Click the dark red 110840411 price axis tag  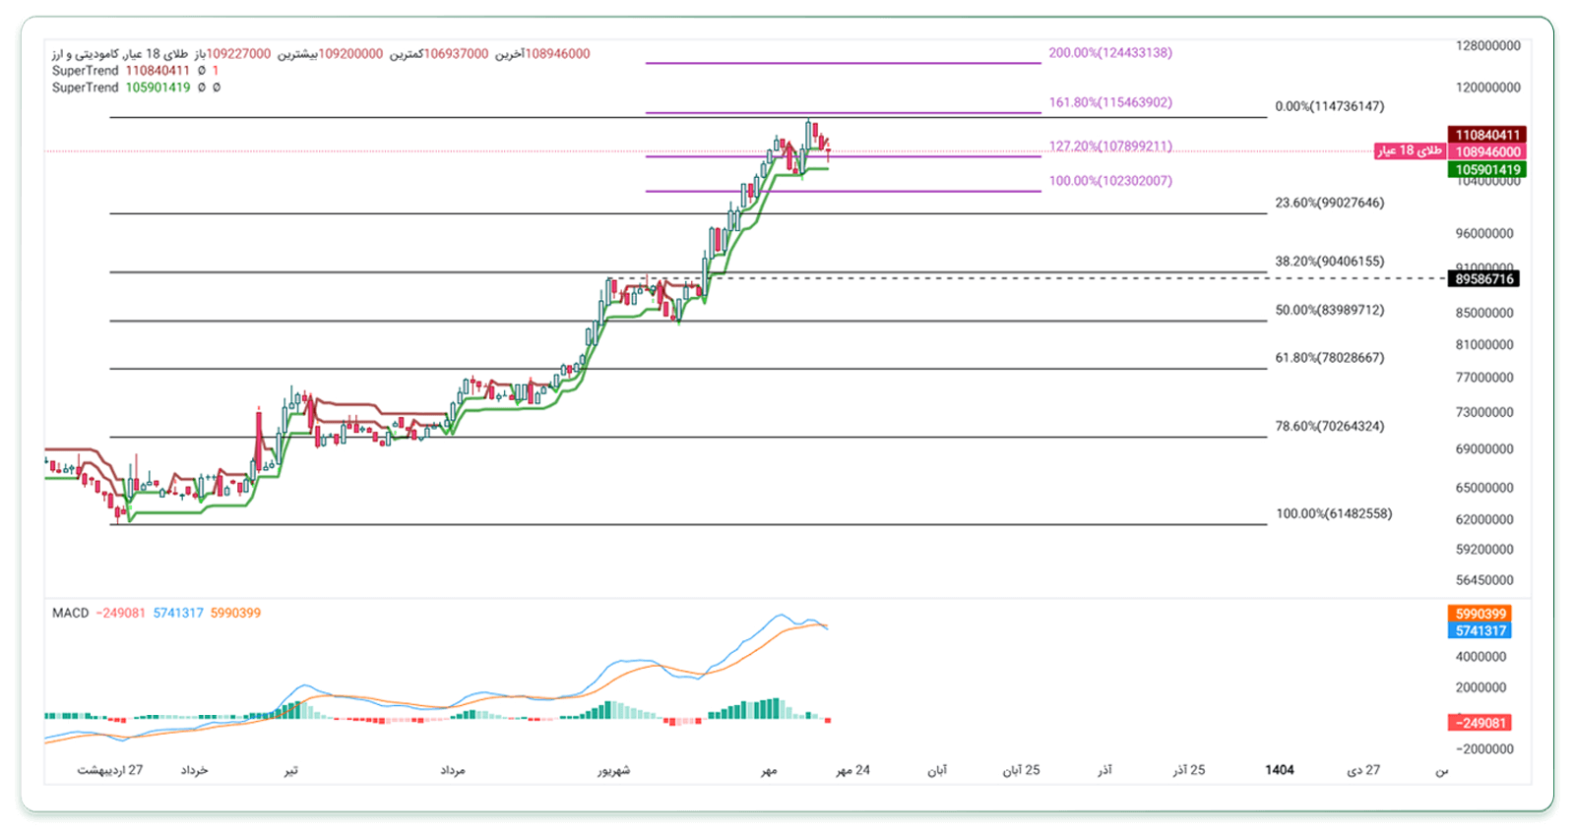pos(1487,135)
